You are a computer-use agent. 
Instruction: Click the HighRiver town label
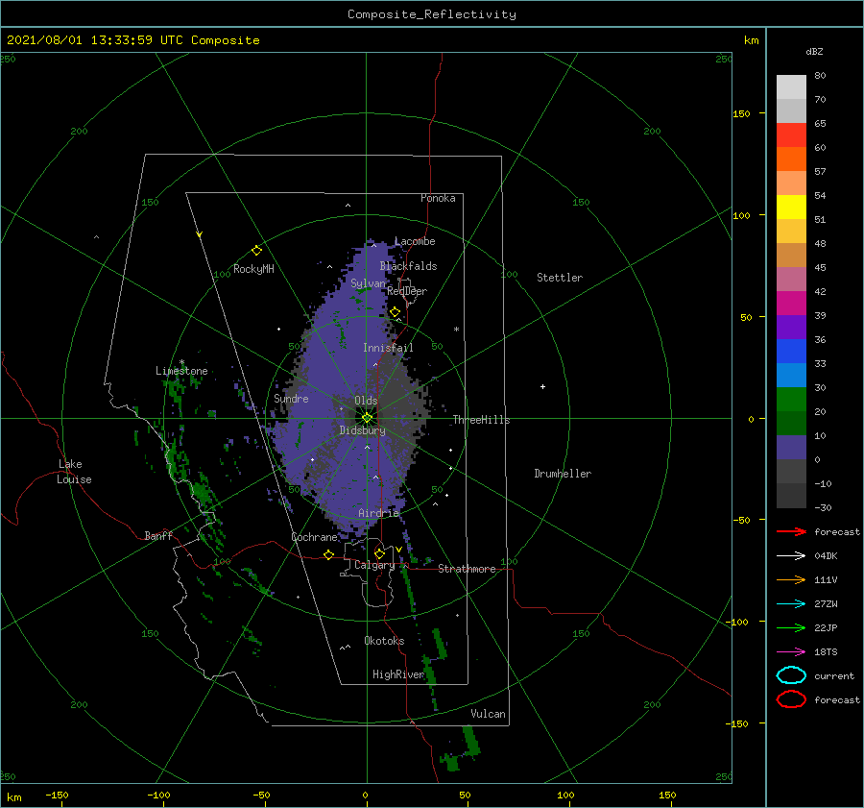[x=398, y=674]
